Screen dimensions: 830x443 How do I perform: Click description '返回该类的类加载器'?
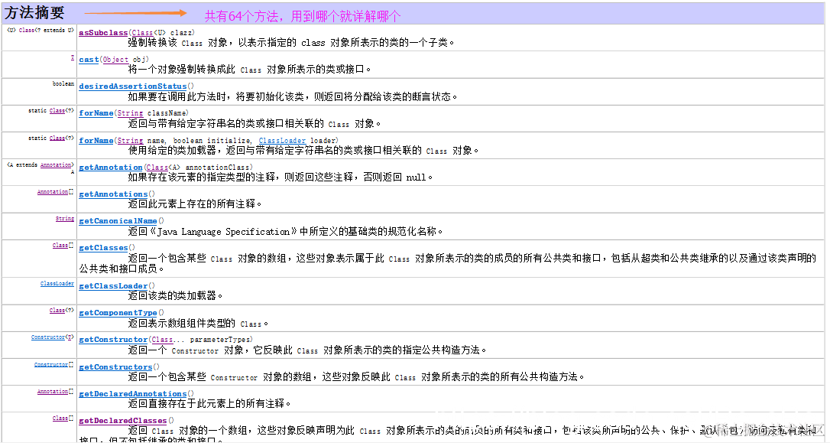tap(175, 295)
